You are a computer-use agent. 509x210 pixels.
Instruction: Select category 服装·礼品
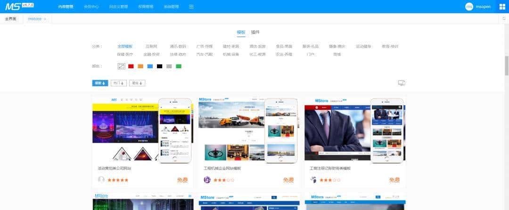pyautogui.click(x=310, y=46)
